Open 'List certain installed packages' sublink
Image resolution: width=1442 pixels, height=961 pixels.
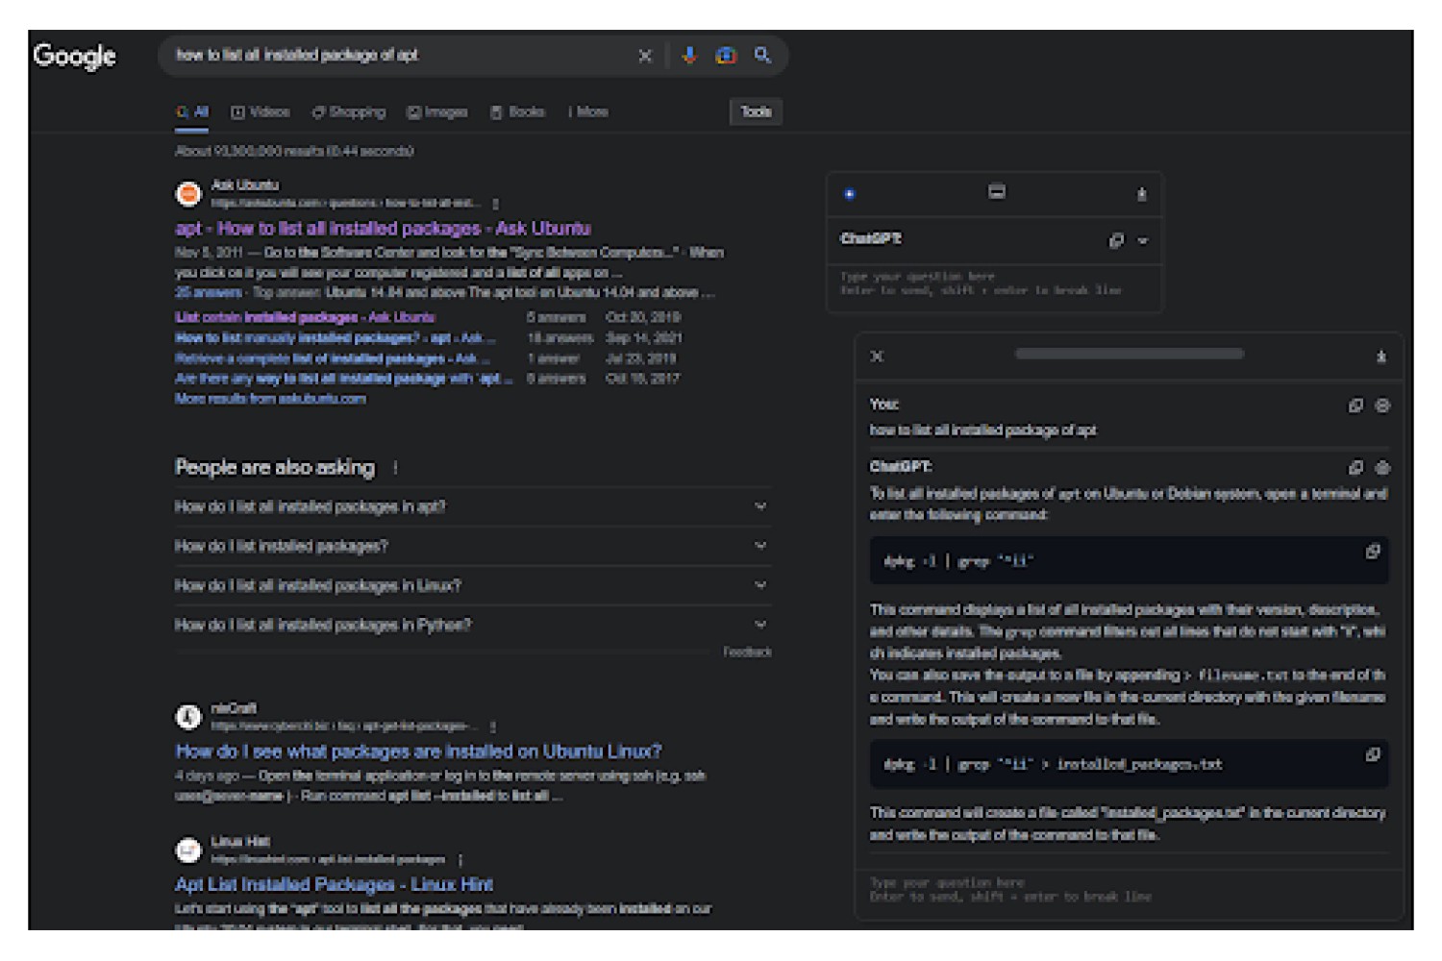click(305, 317)
